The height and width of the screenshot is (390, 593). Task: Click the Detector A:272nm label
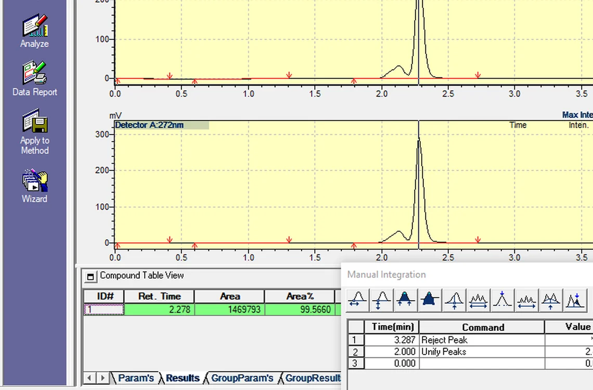click(149, 125)
